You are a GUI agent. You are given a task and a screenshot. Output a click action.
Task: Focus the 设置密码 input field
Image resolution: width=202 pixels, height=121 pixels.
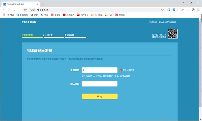click(99, 70)
